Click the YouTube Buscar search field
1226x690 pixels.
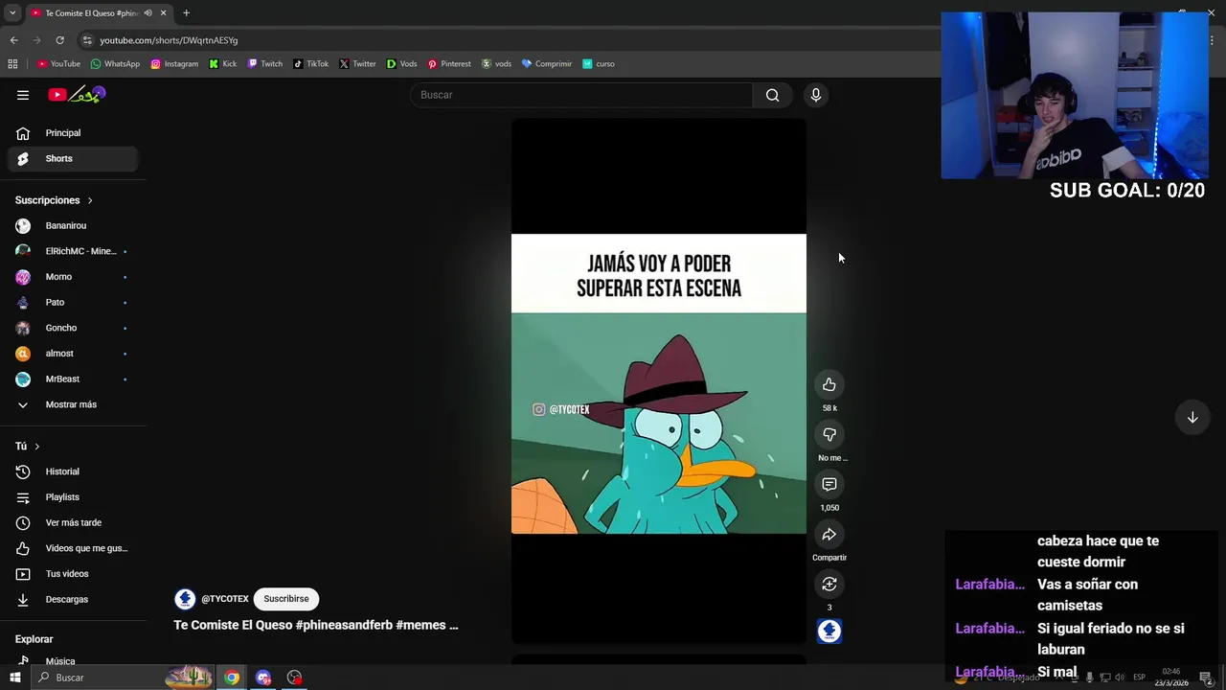pos(582,95)
